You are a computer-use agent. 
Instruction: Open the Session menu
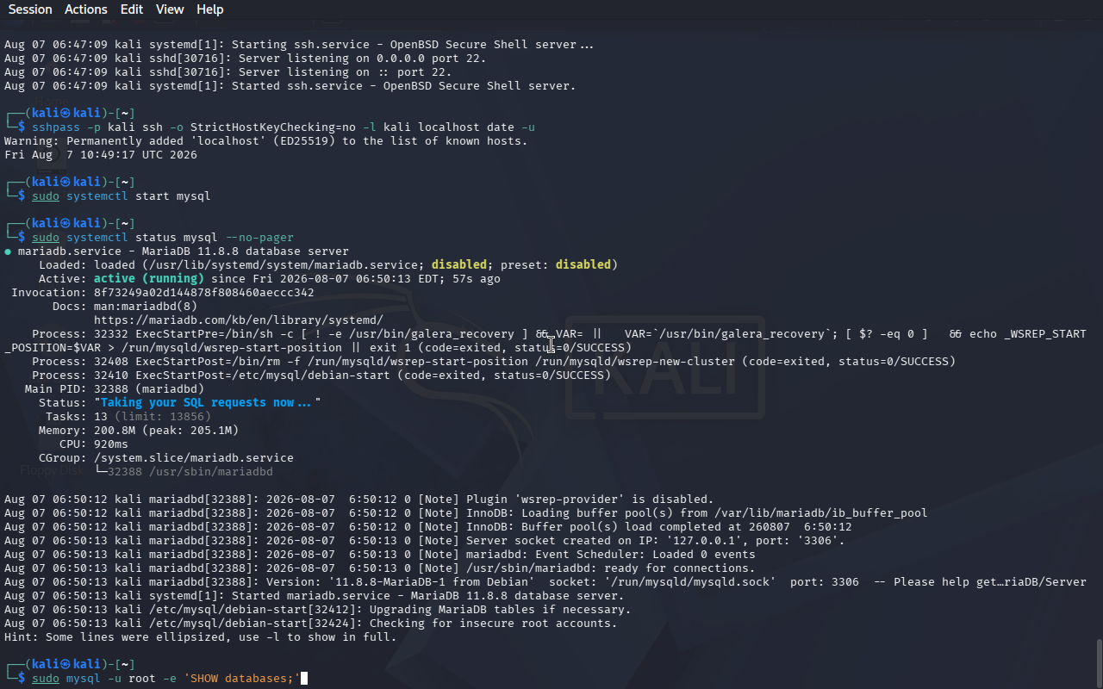(30, 9)
